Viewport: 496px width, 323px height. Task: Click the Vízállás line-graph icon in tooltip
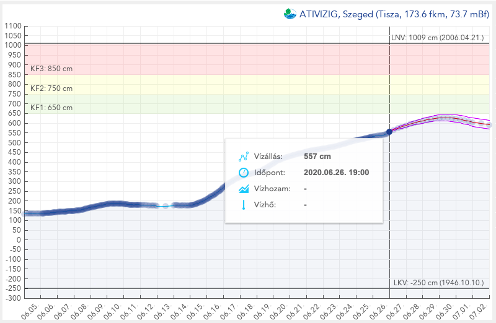243,157
